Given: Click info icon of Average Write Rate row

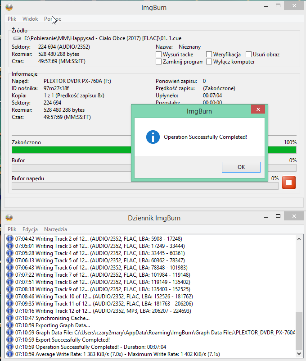Looking at the screenshot, I should point(9,354).
